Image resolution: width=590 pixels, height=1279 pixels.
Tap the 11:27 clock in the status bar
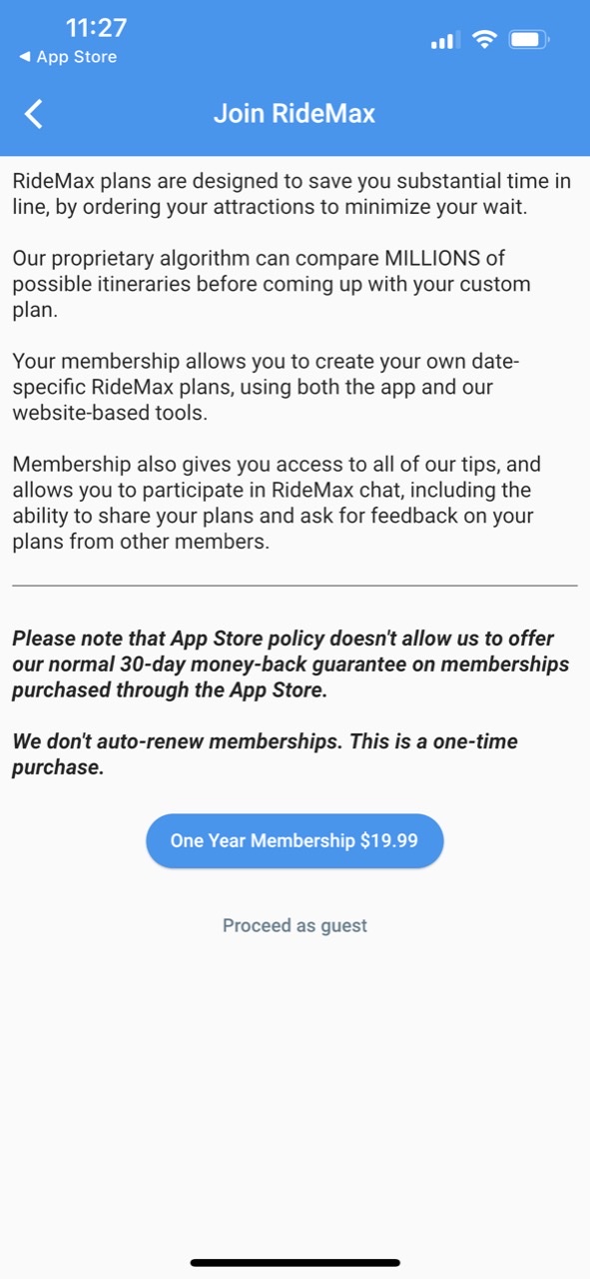96,27
